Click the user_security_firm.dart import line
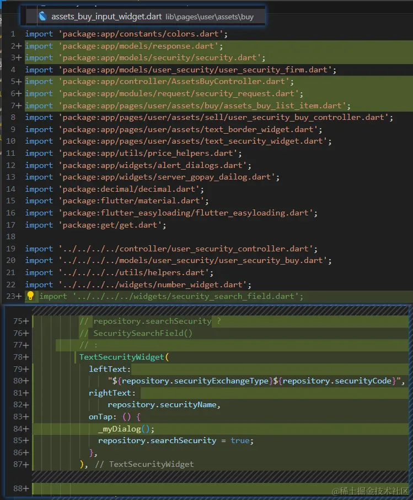 [180, 70]
